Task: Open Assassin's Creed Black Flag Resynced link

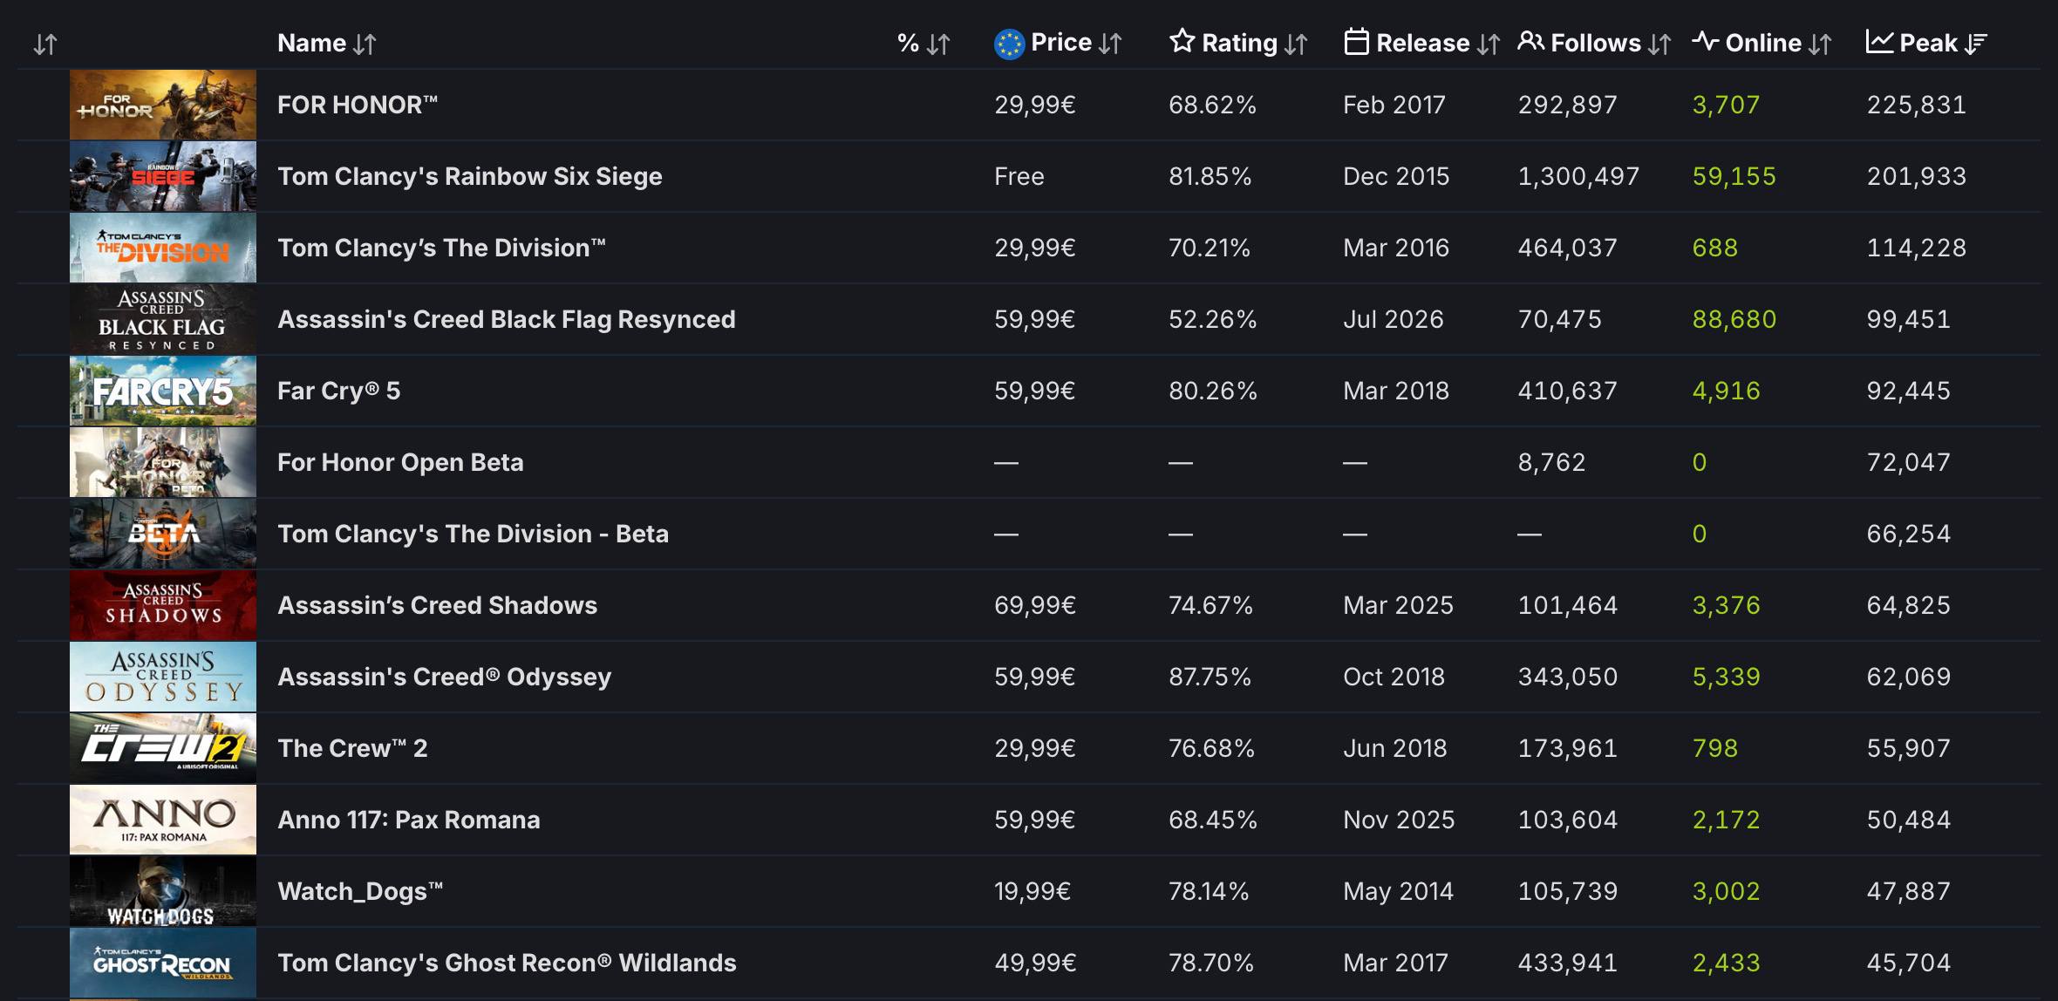Action: (507, 319)
